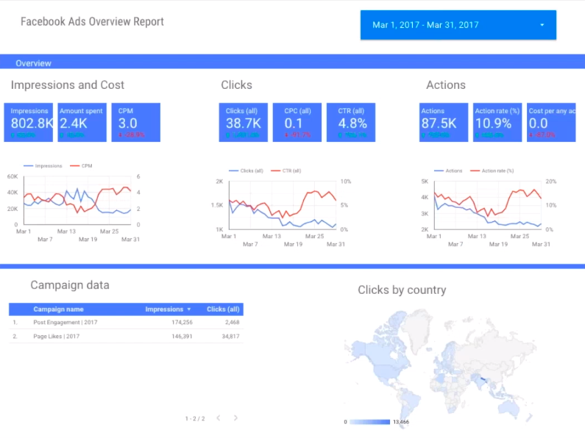Select the Clicks (all) scorecard
The width and height of the screenshot is (585, 438).
[244, 123]
